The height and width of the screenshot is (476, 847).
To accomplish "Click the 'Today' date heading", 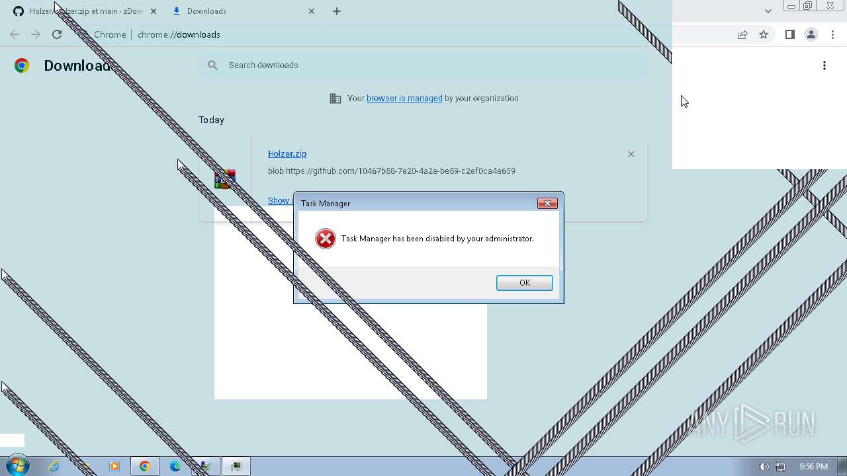I will click(x=211, y=120).
